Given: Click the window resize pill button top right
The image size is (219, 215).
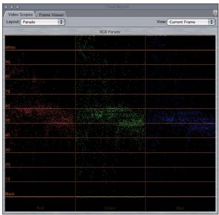Looking at the screenshot, I should pyautogui.click(x=215, y=13).
